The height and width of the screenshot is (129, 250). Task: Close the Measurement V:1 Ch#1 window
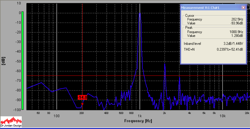(x=243, y=8)
